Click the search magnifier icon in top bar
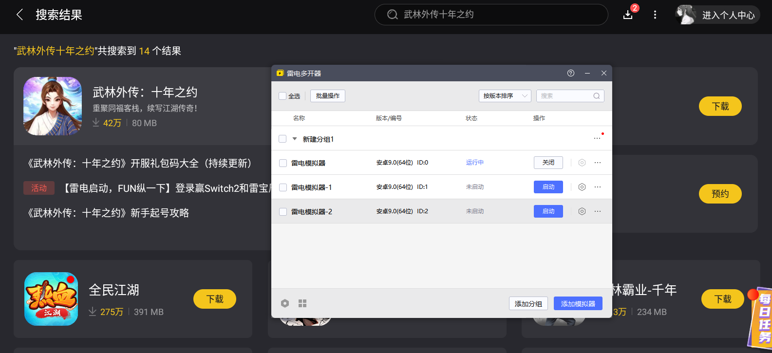Image resolution: width=772 pixels, height=353 pixels. pyautogui.click(x=393, y=15)
